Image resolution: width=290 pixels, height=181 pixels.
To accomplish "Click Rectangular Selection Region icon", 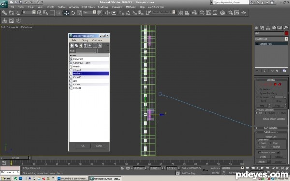I will point(52,13).
